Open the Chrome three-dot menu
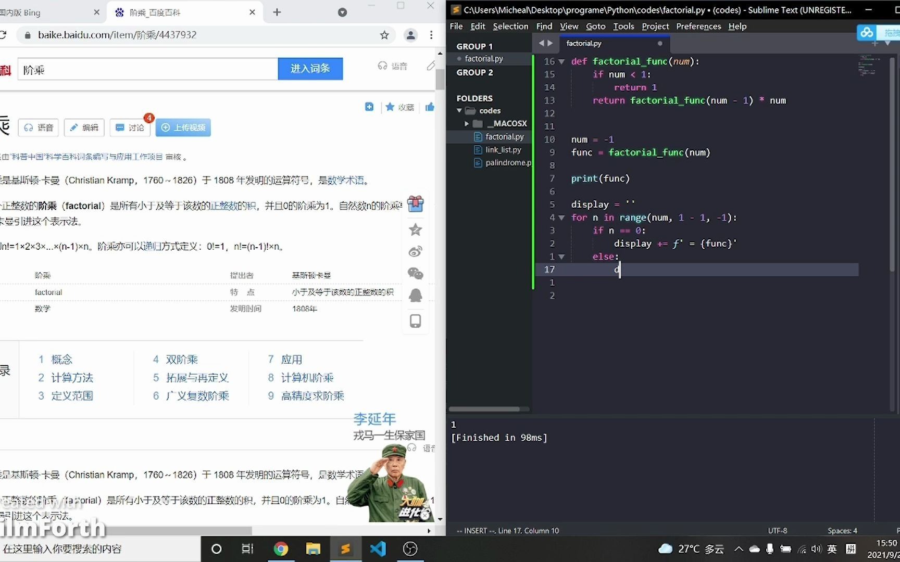900x562 pixels. 431,35
